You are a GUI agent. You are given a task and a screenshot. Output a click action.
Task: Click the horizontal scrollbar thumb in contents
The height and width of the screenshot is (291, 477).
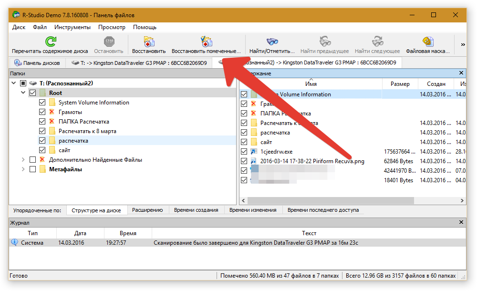pyautogui.click(x=331, y=200)
